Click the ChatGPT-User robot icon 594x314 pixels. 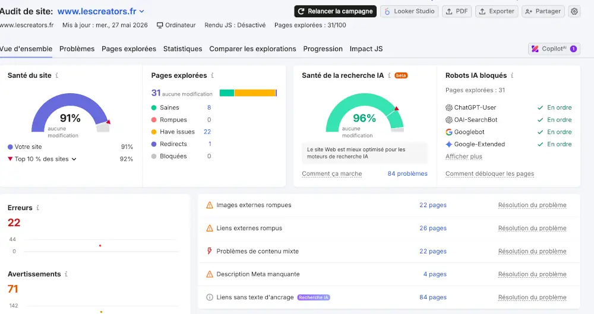(449, 107)
